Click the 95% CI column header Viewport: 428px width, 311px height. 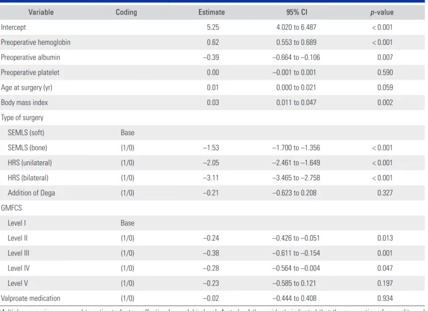click(297, 12)
